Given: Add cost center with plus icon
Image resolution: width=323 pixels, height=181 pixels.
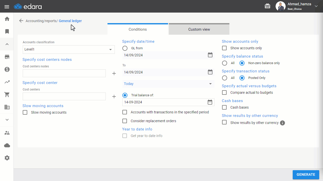Looking at the screenshot, I should click(x=114, y=97).
